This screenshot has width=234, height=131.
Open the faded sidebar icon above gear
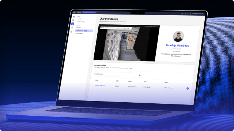pyautogui.click(x=72, y=28)
